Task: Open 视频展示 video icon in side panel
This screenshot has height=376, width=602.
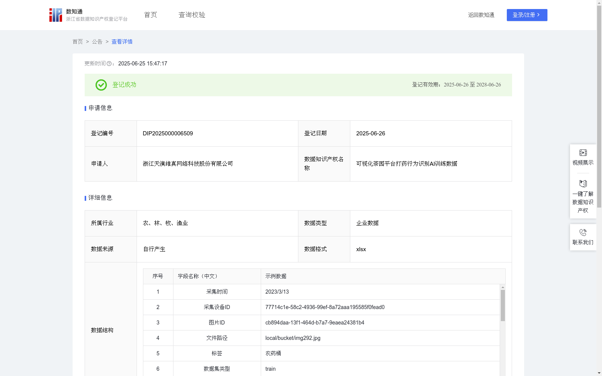Action: [583, 153]
